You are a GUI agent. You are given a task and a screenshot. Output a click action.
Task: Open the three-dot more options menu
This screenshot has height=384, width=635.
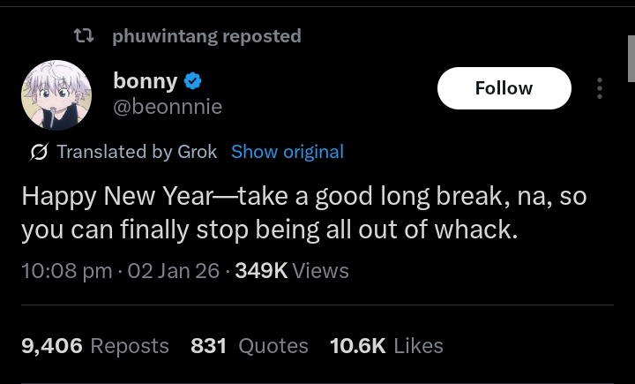(600, 88)
